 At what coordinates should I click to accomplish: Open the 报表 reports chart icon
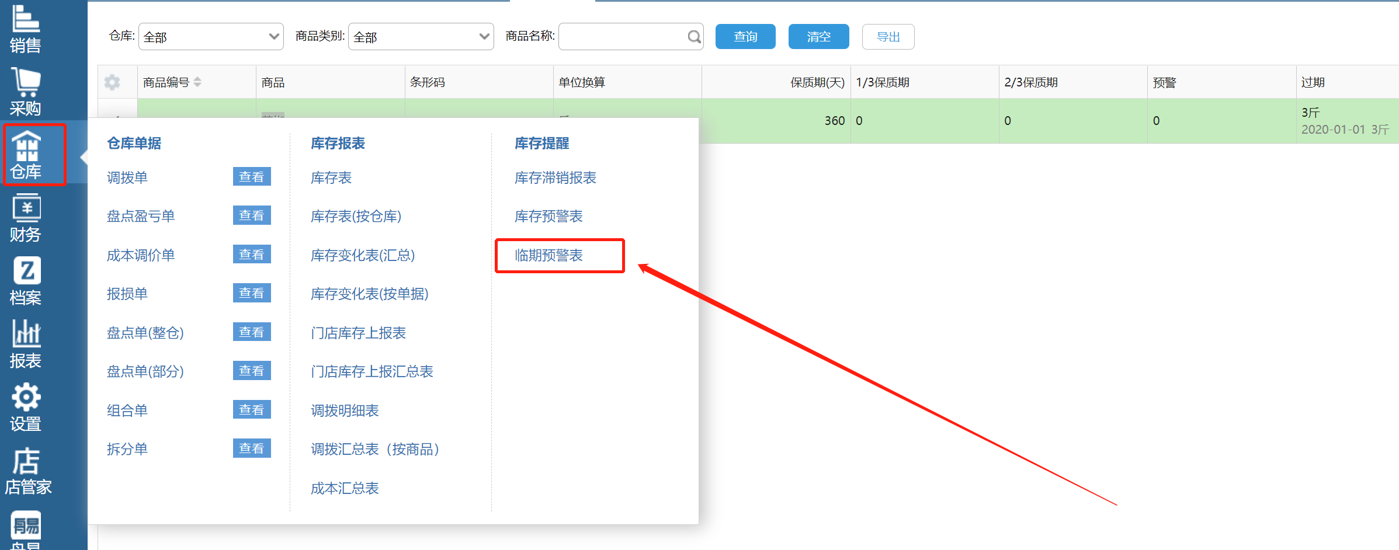tap(26, 344)
